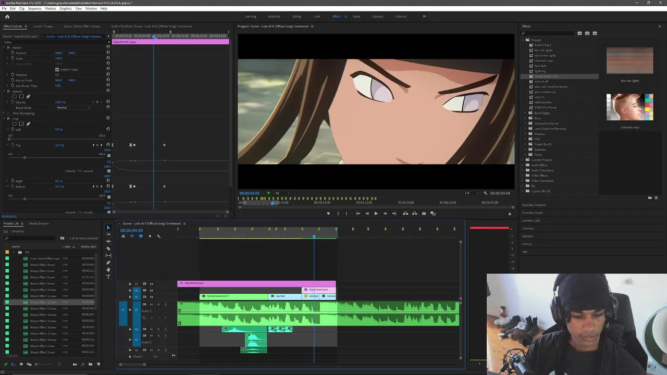Select the Type tool
667x375 pixels.
pos(108,276)
